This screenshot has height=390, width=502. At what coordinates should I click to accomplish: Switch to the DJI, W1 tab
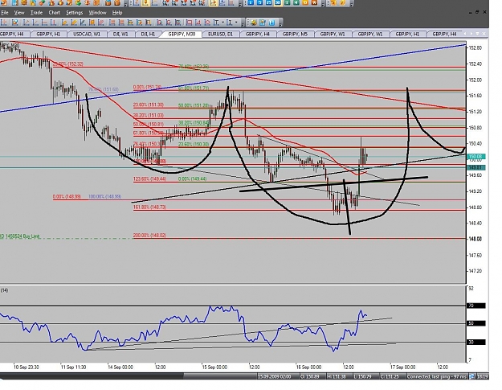[x=120, y=34]
